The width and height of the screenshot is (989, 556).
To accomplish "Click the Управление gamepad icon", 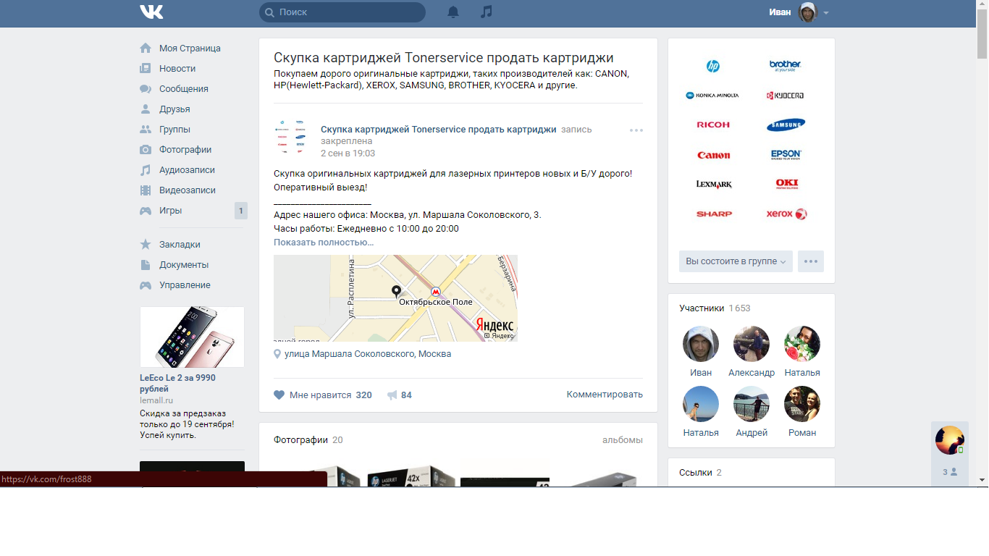I will [146, 285].
